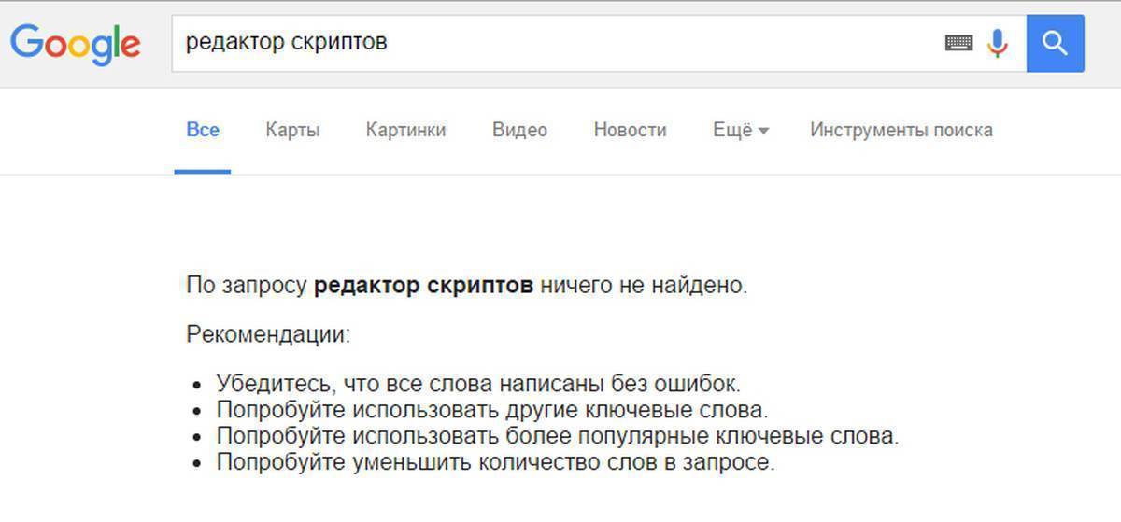The image size is (1121, 522).
Task: Open 'Инструменты поиска'
Action: [901, 130]
